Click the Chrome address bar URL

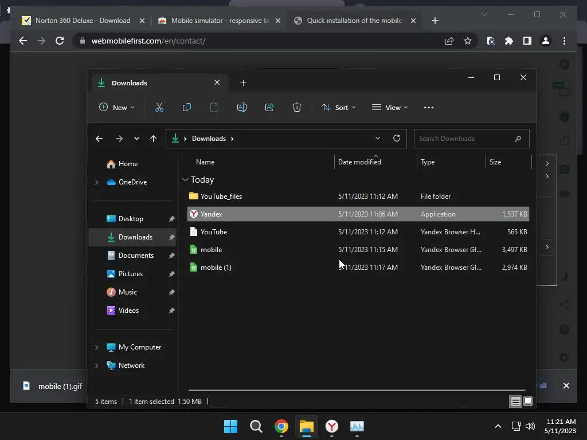148,41
